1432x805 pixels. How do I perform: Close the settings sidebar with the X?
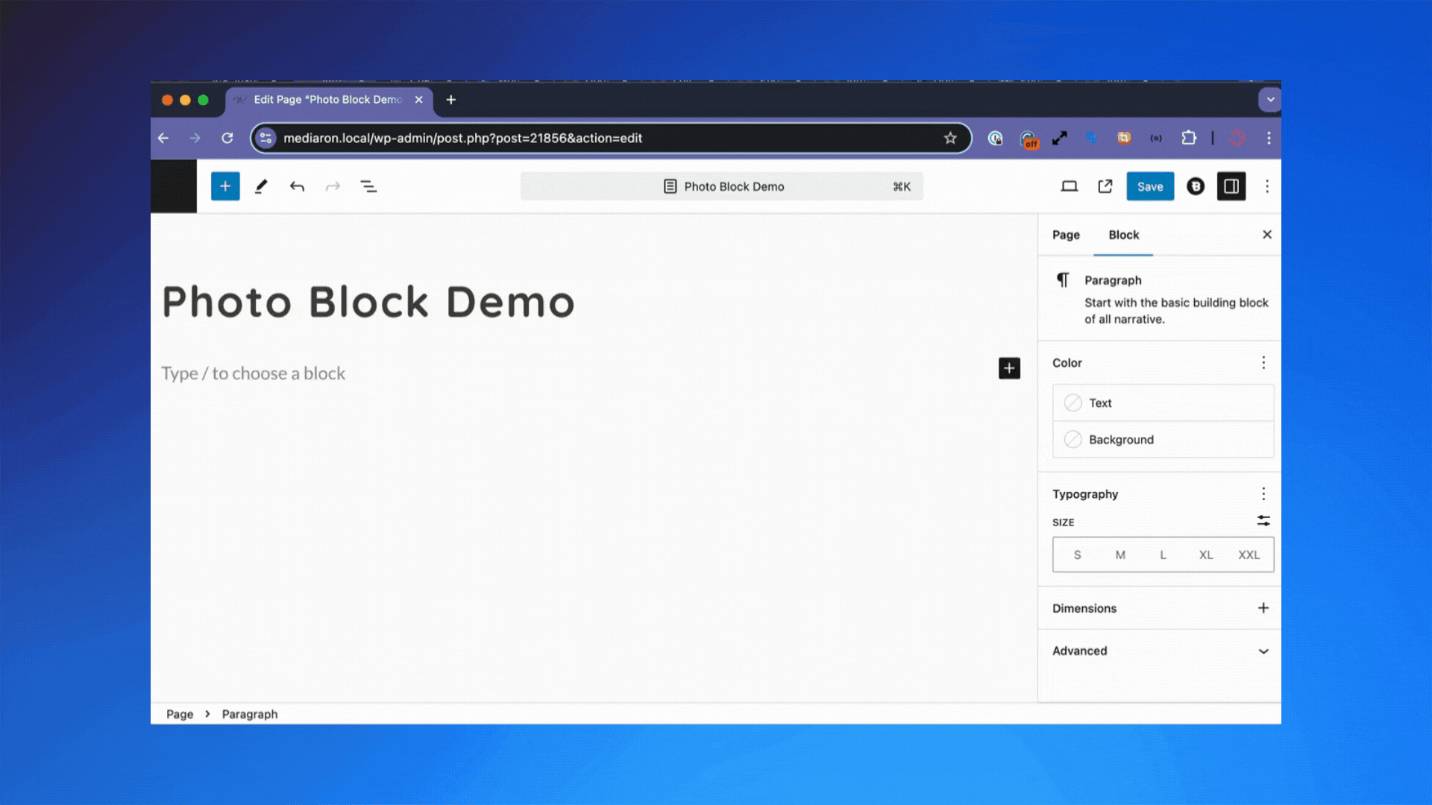[1267, 235]
